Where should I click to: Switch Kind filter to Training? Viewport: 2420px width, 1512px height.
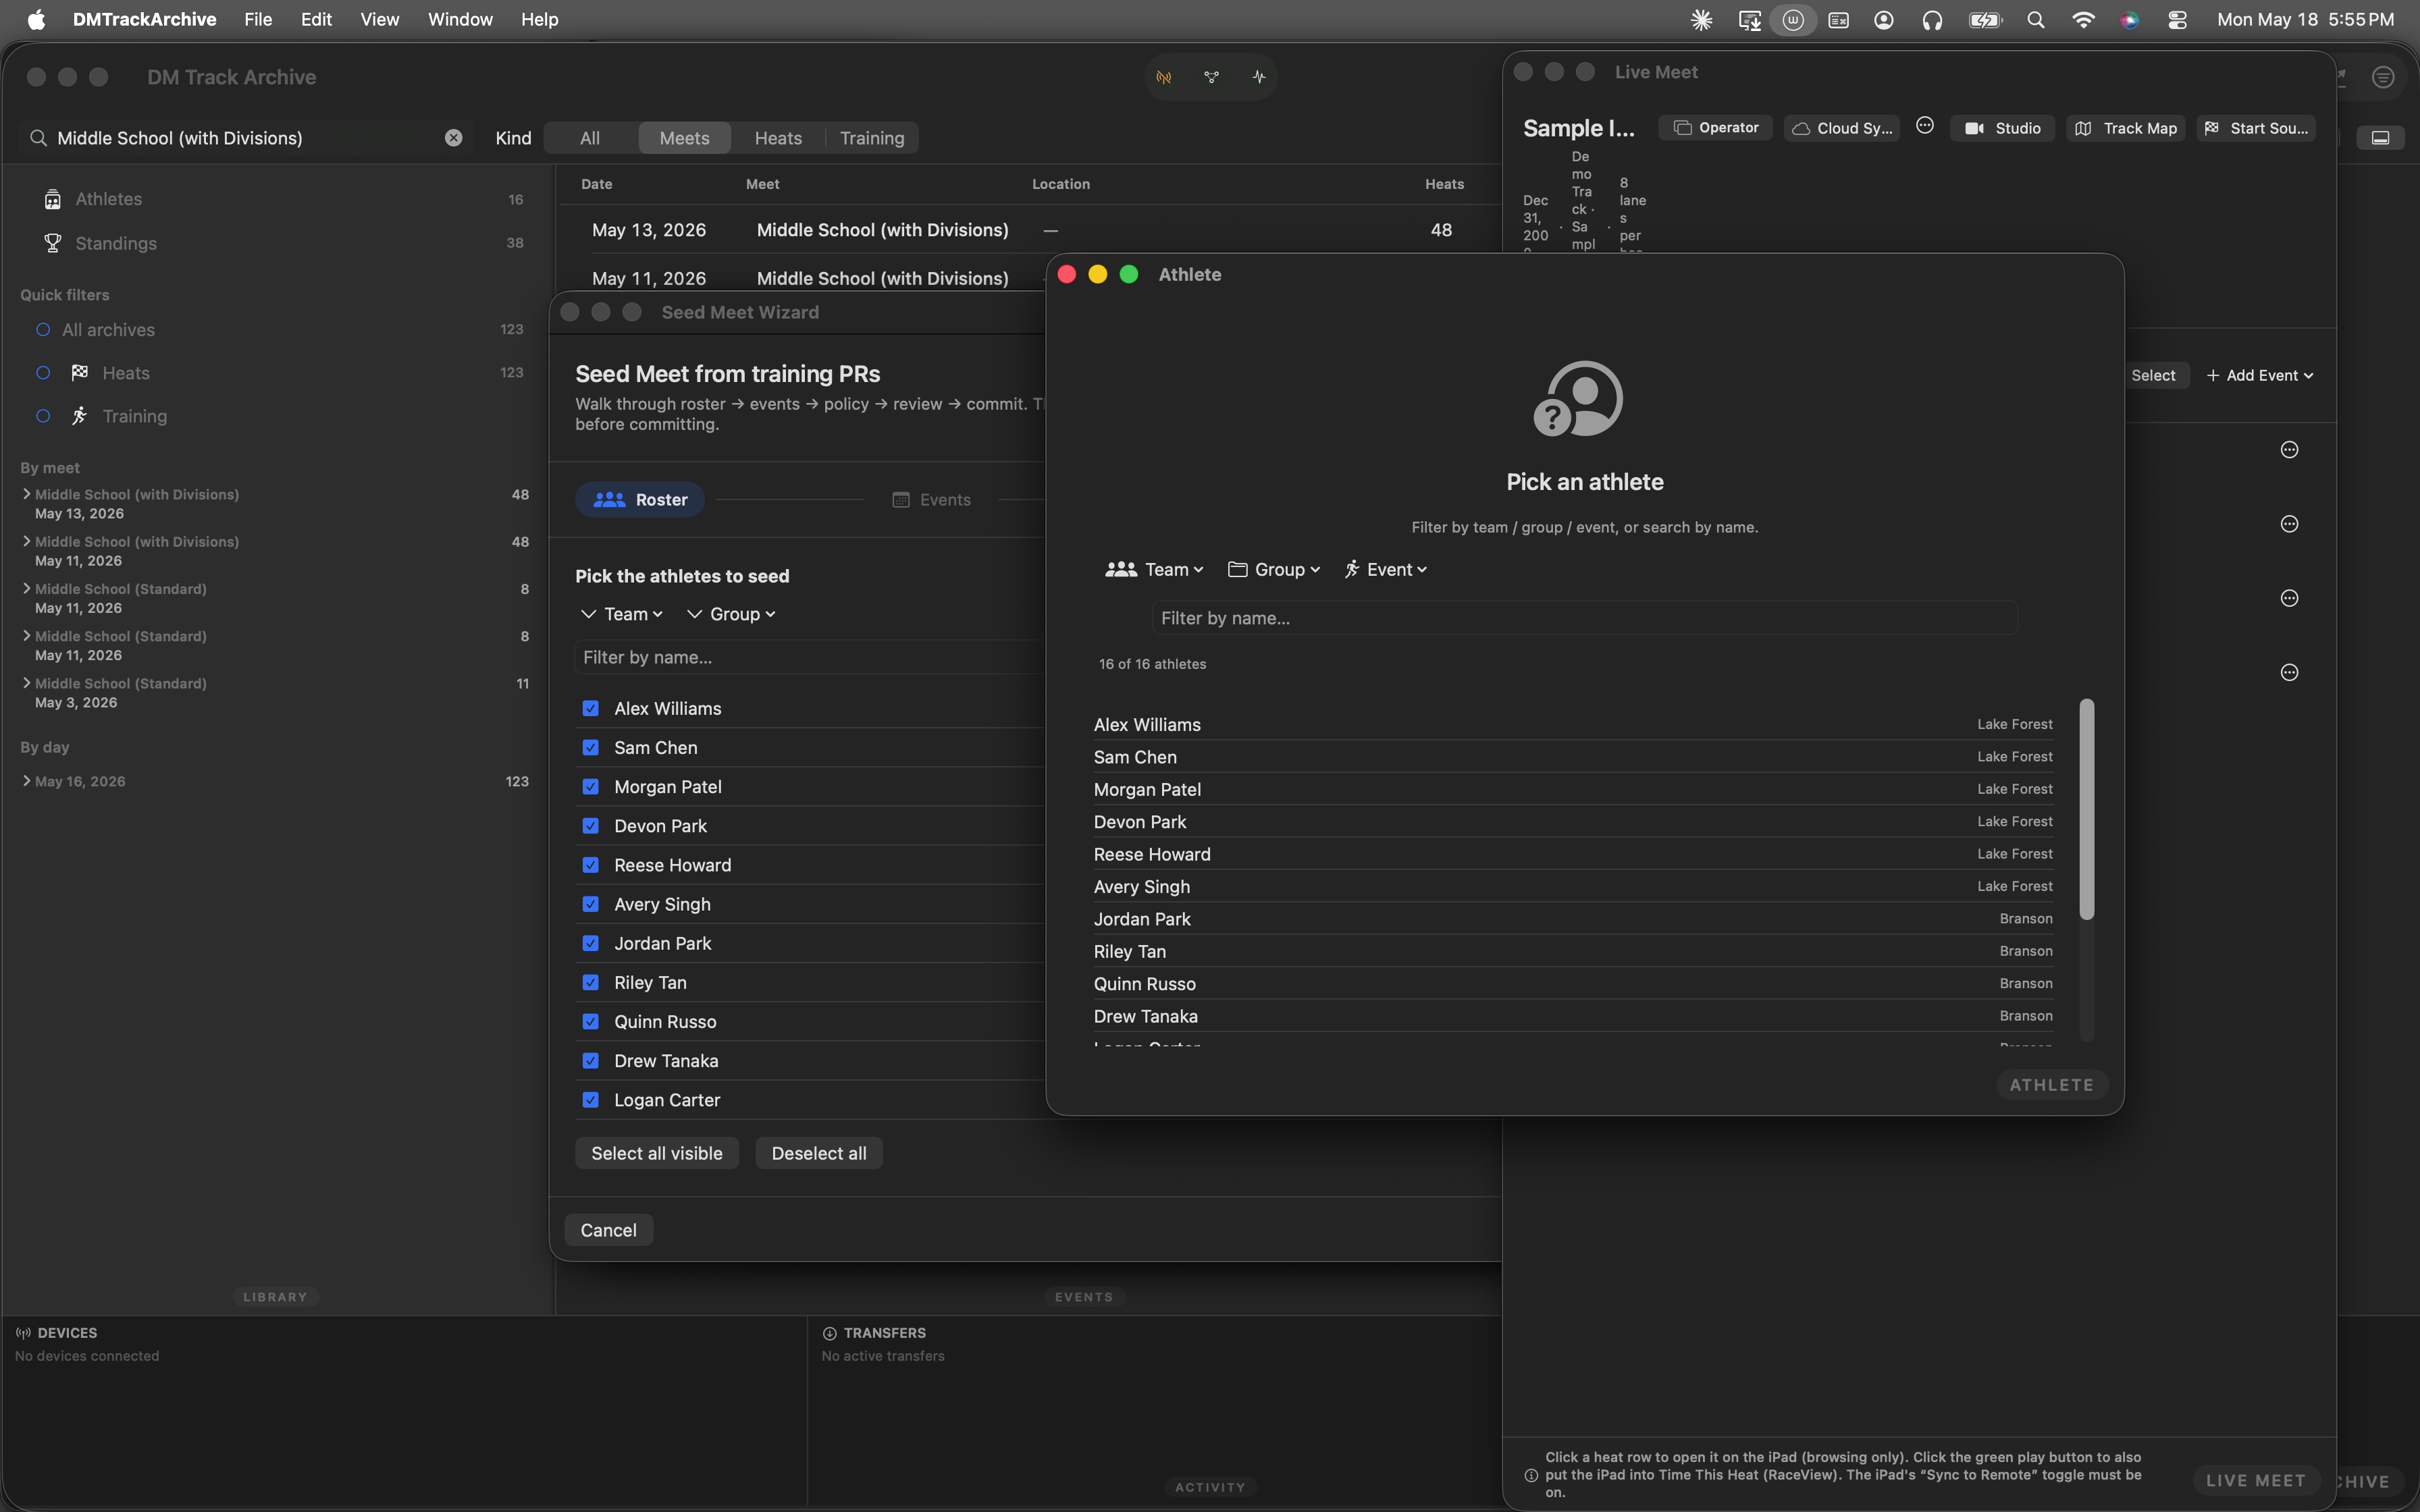[872, 138]
